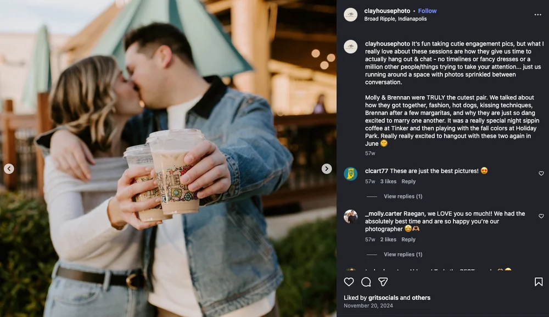
Task: Open the comment bubble icon
Action: tap(366, 282)
